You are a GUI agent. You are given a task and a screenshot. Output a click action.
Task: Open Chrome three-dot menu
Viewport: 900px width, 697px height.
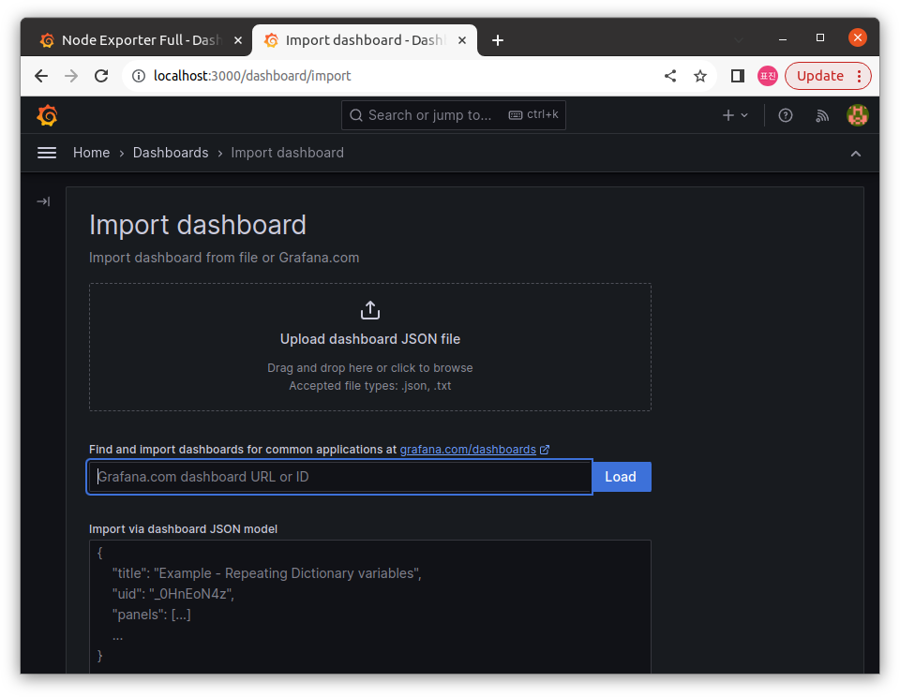[x=860, y=76]
